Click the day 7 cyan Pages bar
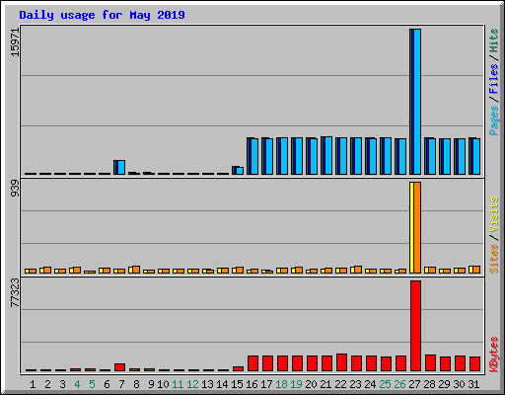505x395 pixels. [121, 167]
